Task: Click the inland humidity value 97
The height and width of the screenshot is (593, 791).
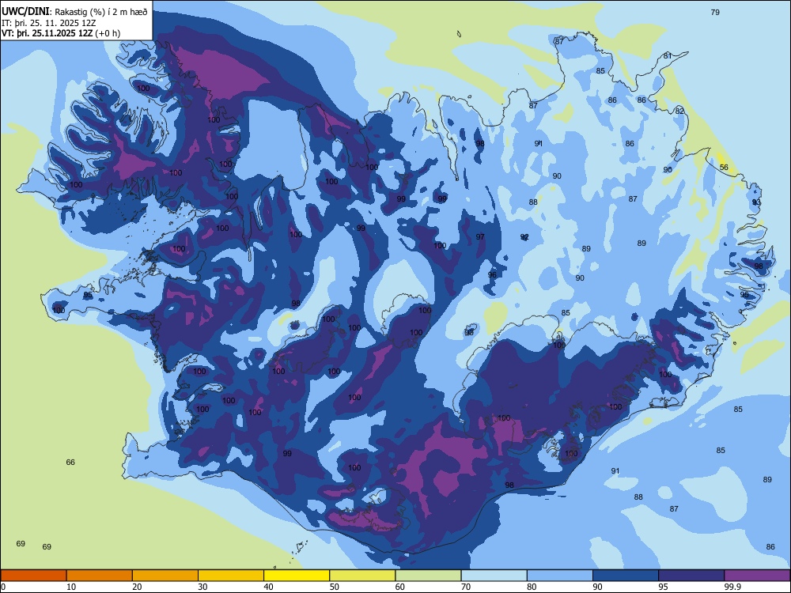Action: pyautogui.click(x=480, y=237)
